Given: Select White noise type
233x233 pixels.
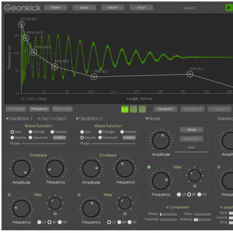Looking at the screenshot, I should pos(191,130).
